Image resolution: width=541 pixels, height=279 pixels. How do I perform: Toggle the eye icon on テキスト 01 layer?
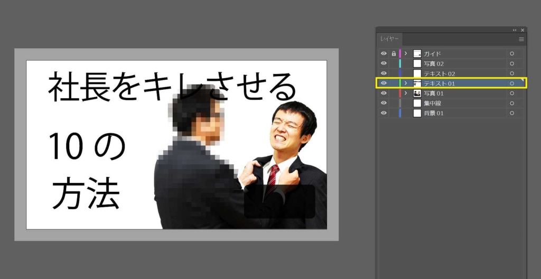[x=384, y=83]
